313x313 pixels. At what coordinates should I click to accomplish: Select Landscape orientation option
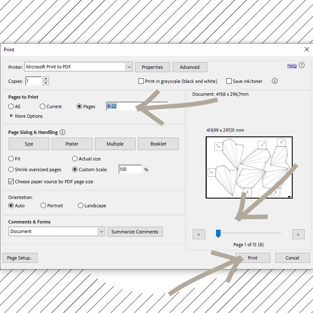[80, 206]
